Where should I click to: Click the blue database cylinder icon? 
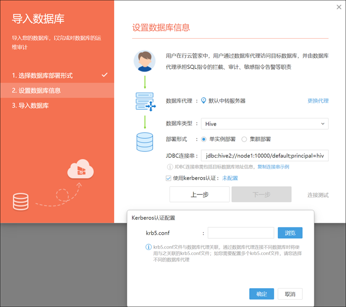tap(144, 141)
